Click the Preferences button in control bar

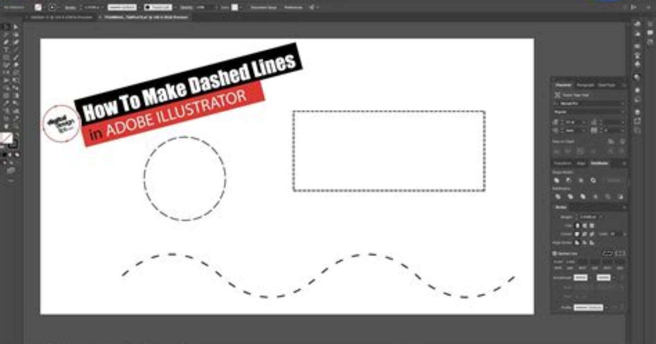[x=293, y=7]
